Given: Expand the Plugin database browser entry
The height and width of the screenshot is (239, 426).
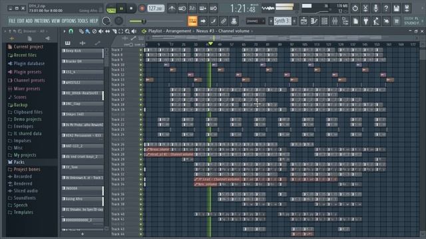Looking at the screenshot, I should (29, 64).
